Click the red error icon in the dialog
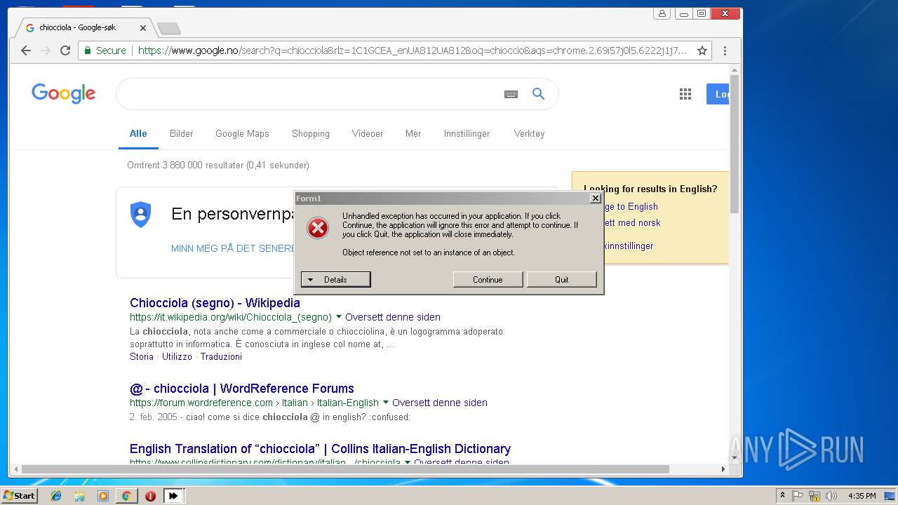 tap(318, 227)
